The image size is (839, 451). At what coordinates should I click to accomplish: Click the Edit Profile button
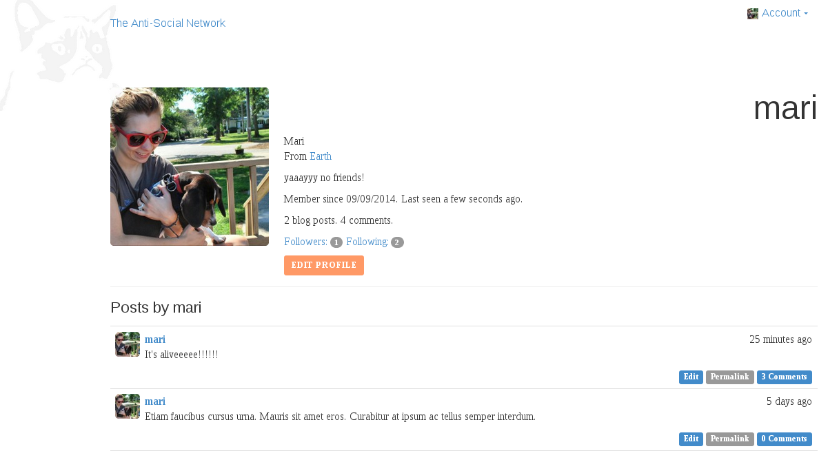click(324, 265)
